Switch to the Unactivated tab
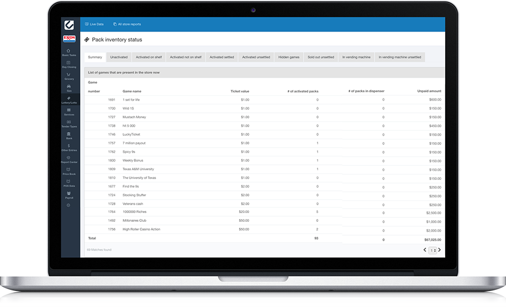 119,57
